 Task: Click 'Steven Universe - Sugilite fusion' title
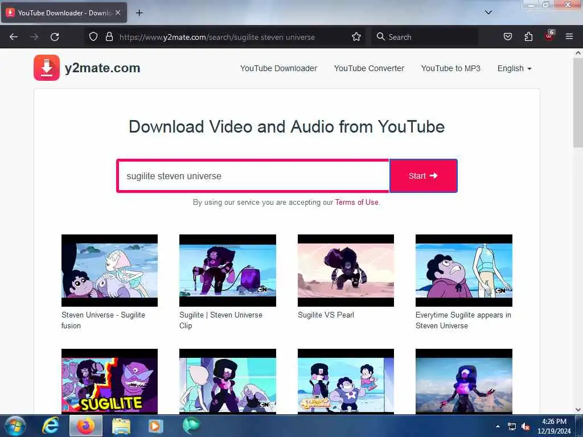pos(103,320)
